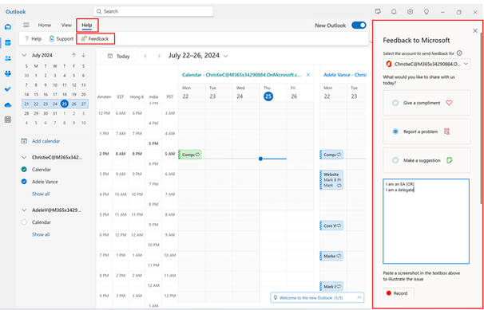Go to the next week arrow
Screen dimensions: 484x310
(x=159, y=56)
